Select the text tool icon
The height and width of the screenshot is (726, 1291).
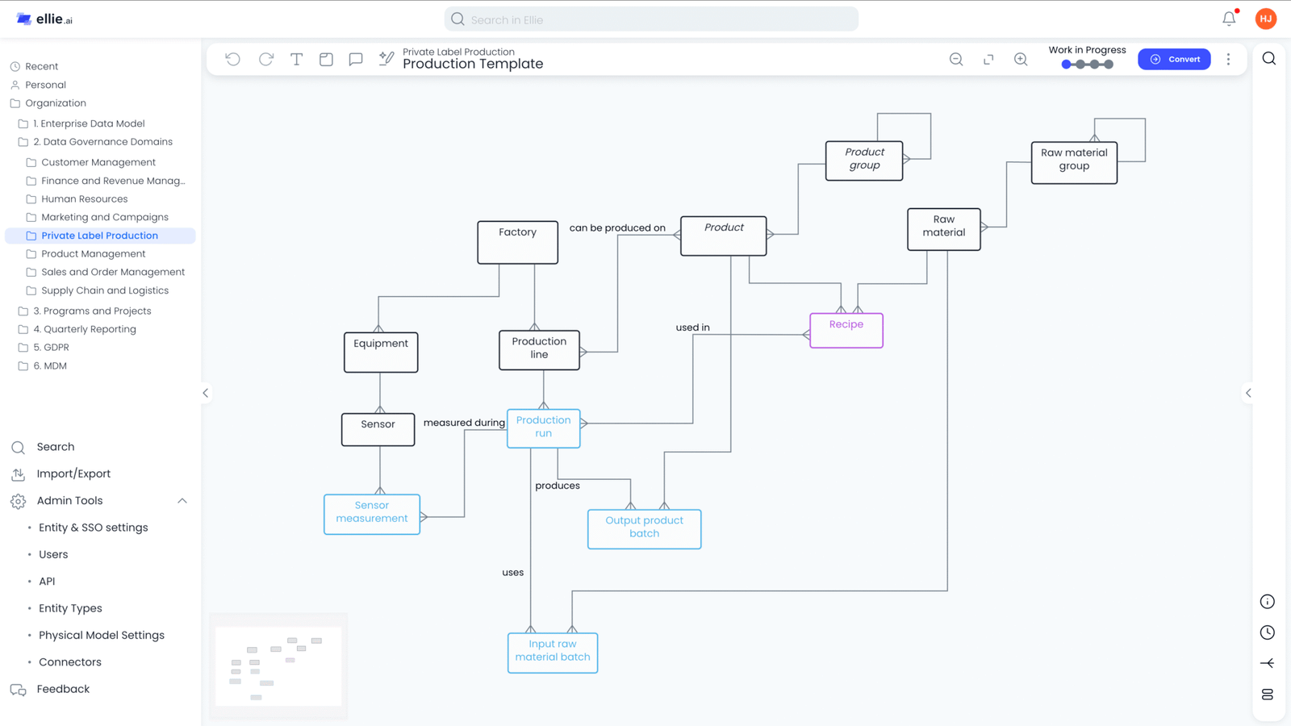(296, 59)
